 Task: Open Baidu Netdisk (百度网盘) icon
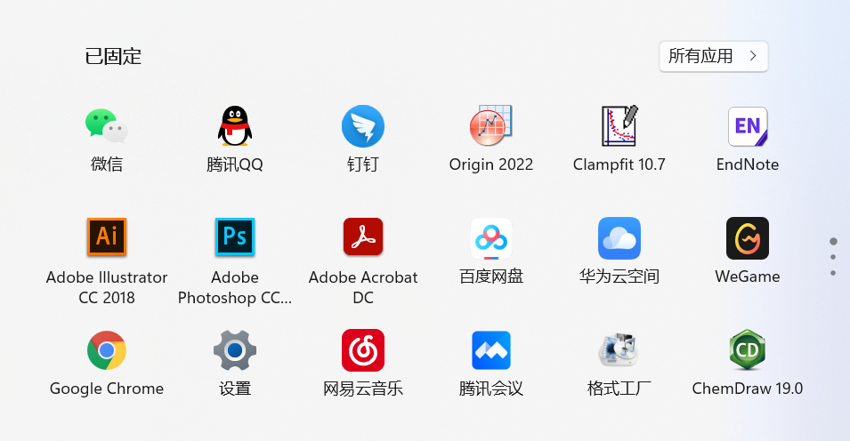[x=491, y=238]
